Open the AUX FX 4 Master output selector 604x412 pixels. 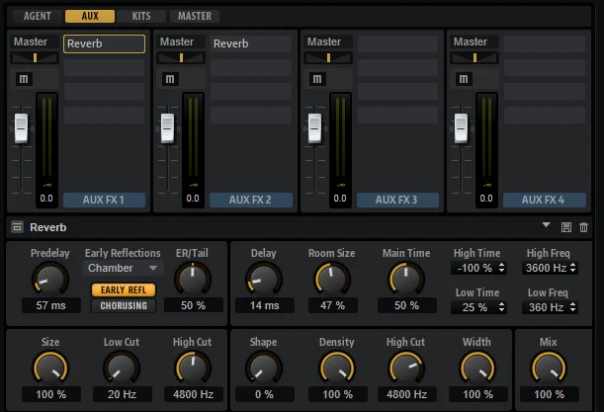tap(475, 41)
